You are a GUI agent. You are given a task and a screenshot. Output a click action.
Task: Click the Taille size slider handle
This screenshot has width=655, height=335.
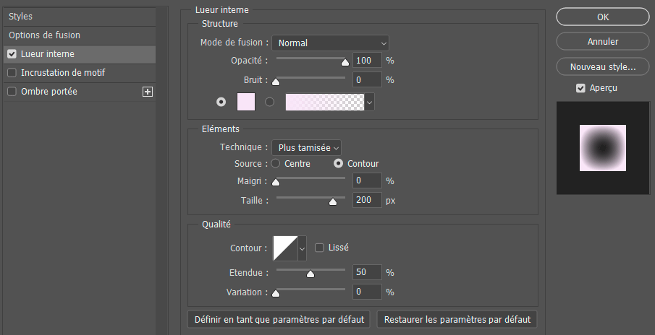point(333,202)
